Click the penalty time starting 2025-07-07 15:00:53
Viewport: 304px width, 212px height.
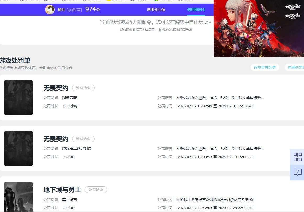[x=215, y=157]
